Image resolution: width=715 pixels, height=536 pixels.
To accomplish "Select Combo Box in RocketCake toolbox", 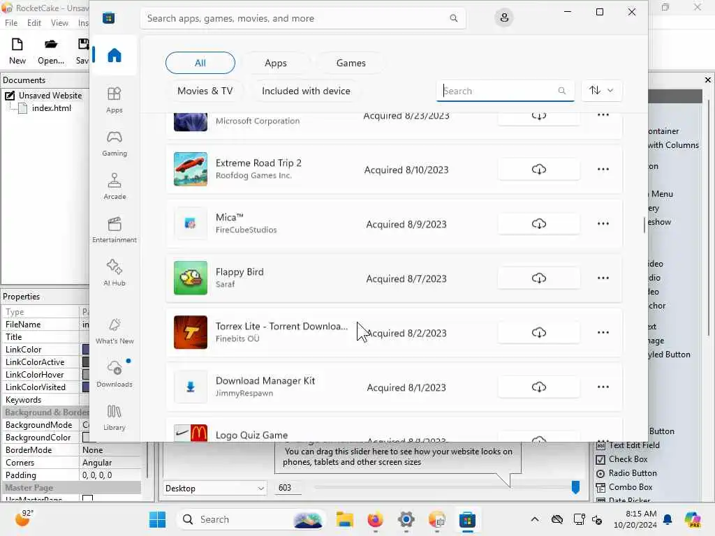I will 631,487.
